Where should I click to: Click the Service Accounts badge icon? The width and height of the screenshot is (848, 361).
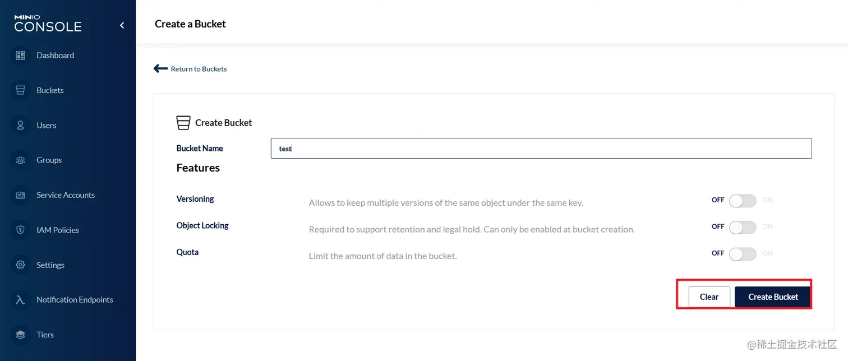point(21,195)
